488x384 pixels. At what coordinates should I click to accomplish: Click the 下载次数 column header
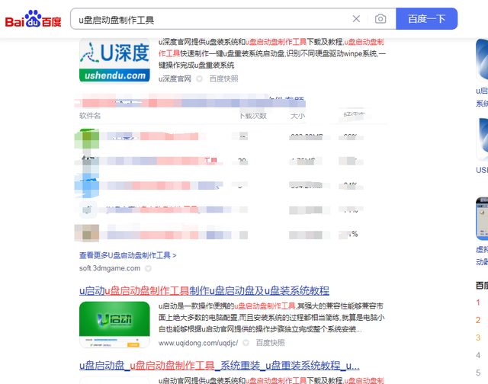pyautogui.click(x=253, y=116)
